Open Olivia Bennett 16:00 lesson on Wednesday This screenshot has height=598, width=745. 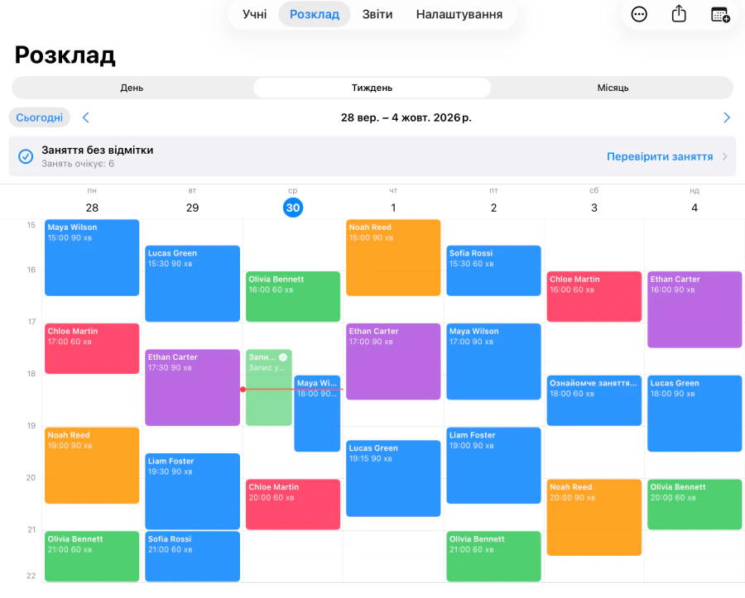click(293, 297)
